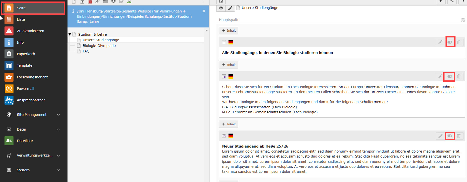Open the Powermail module
Image resolution: width=467 pixels, height=182 pixels.
(x=25, y=89)
